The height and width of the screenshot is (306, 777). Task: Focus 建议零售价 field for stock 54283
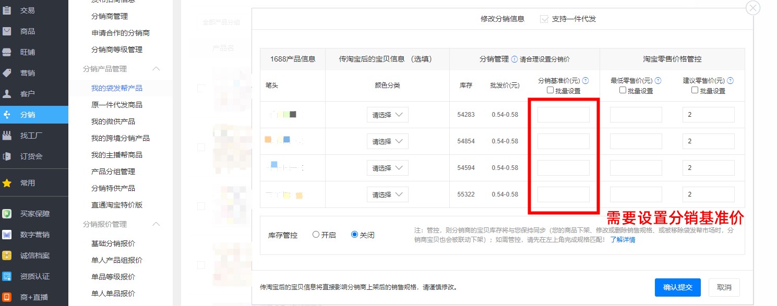[x=709, y=115]
